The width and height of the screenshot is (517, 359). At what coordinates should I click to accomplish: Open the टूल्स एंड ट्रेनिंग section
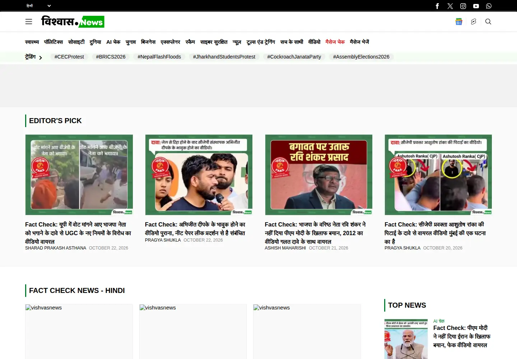coord(261,42)
